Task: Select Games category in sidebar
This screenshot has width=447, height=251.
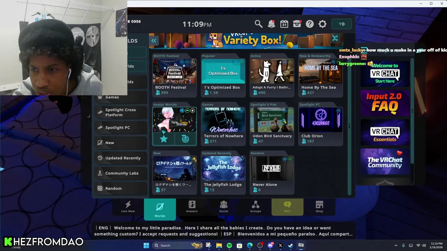Action: click(x=121, y=97)
